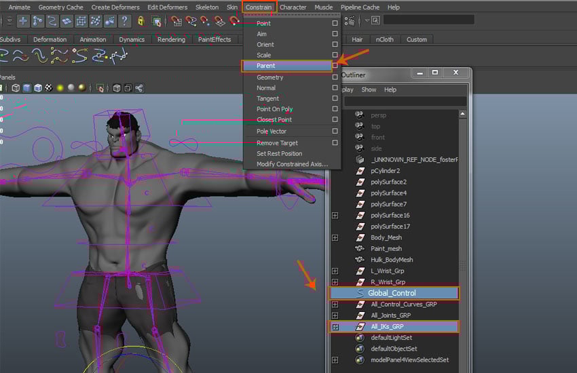Click the Body_Mesh object icon in Outliner

pos(360,237)
